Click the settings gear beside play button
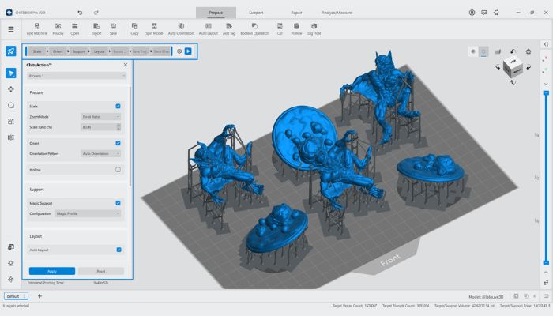Screen dimensions: 553x316 tap(179, 51)
